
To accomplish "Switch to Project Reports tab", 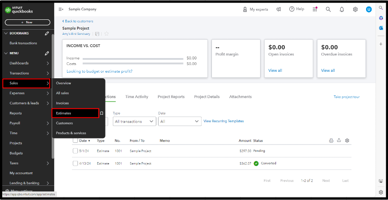I will click(x=171, y=97).
